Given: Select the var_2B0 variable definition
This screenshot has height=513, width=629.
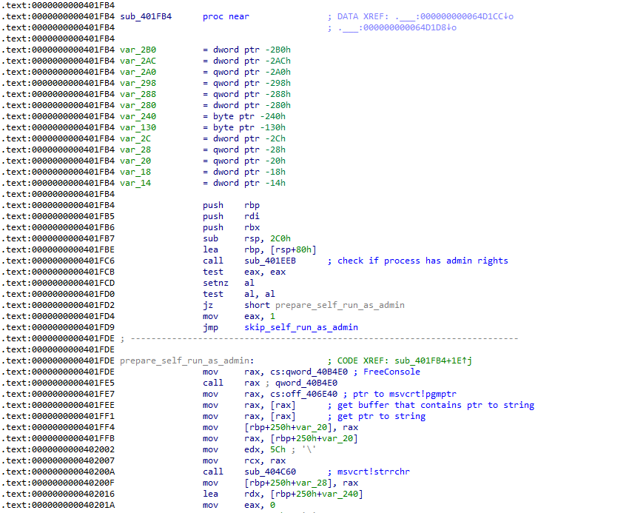Looking at the screenshot, I should pyautogui.click(x=138, y=50).
